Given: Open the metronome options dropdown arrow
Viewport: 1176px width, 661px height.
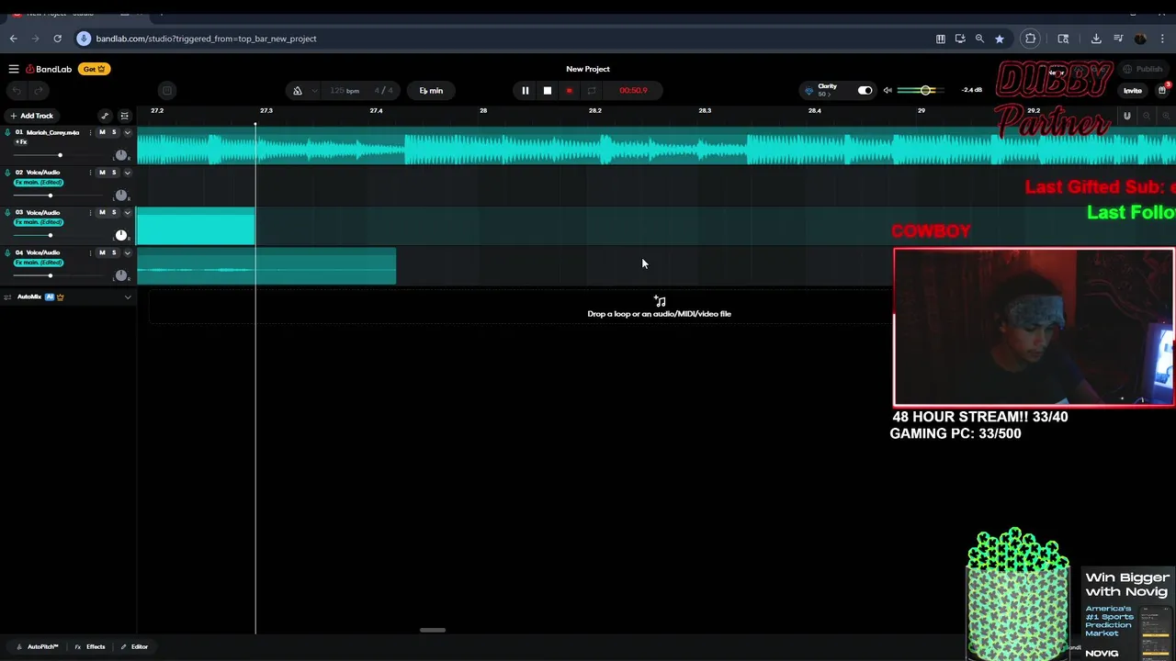Looking at the screenshot, I should (x=314, y=90).
